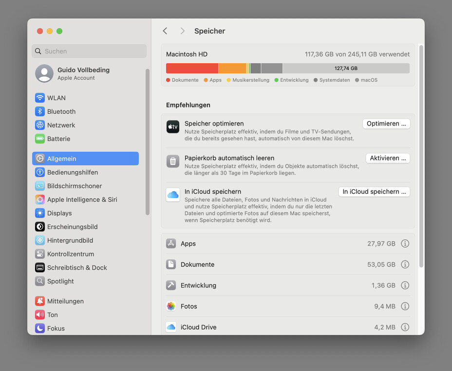Viewport: 452px width, 371px height.
Task: Choose the Spotlight sidebar label
Action: 60,281
